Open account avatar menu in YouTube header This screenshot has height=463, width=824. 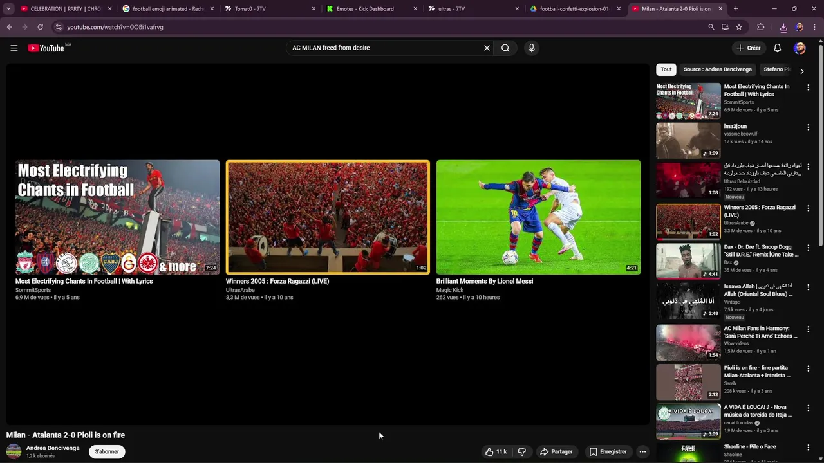coord(800,48)
